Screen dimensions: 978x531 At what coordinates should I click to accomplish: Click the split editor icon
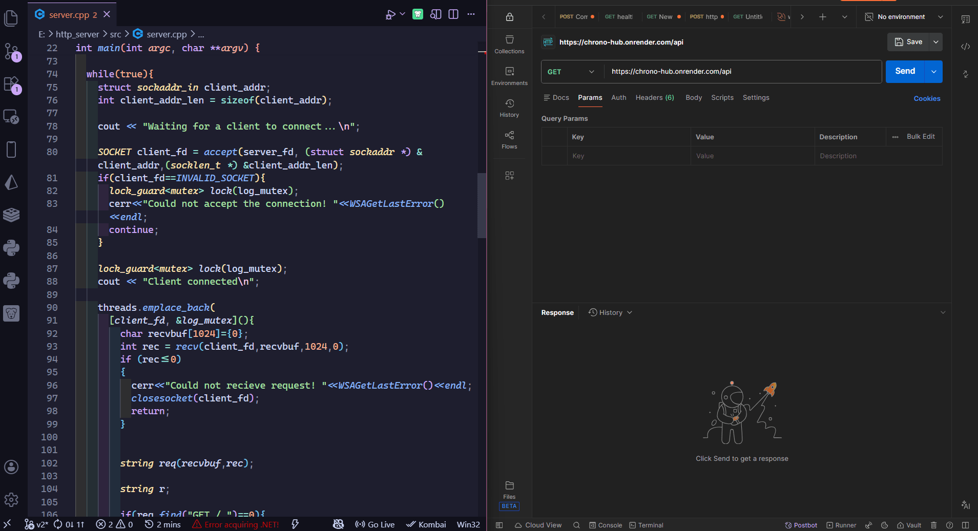453,14
